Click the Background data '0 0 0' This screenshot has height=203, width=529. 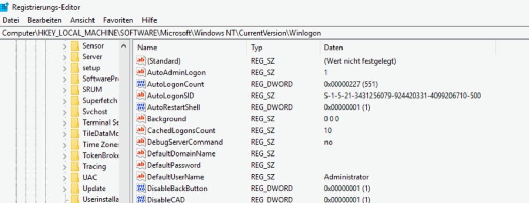331,119
